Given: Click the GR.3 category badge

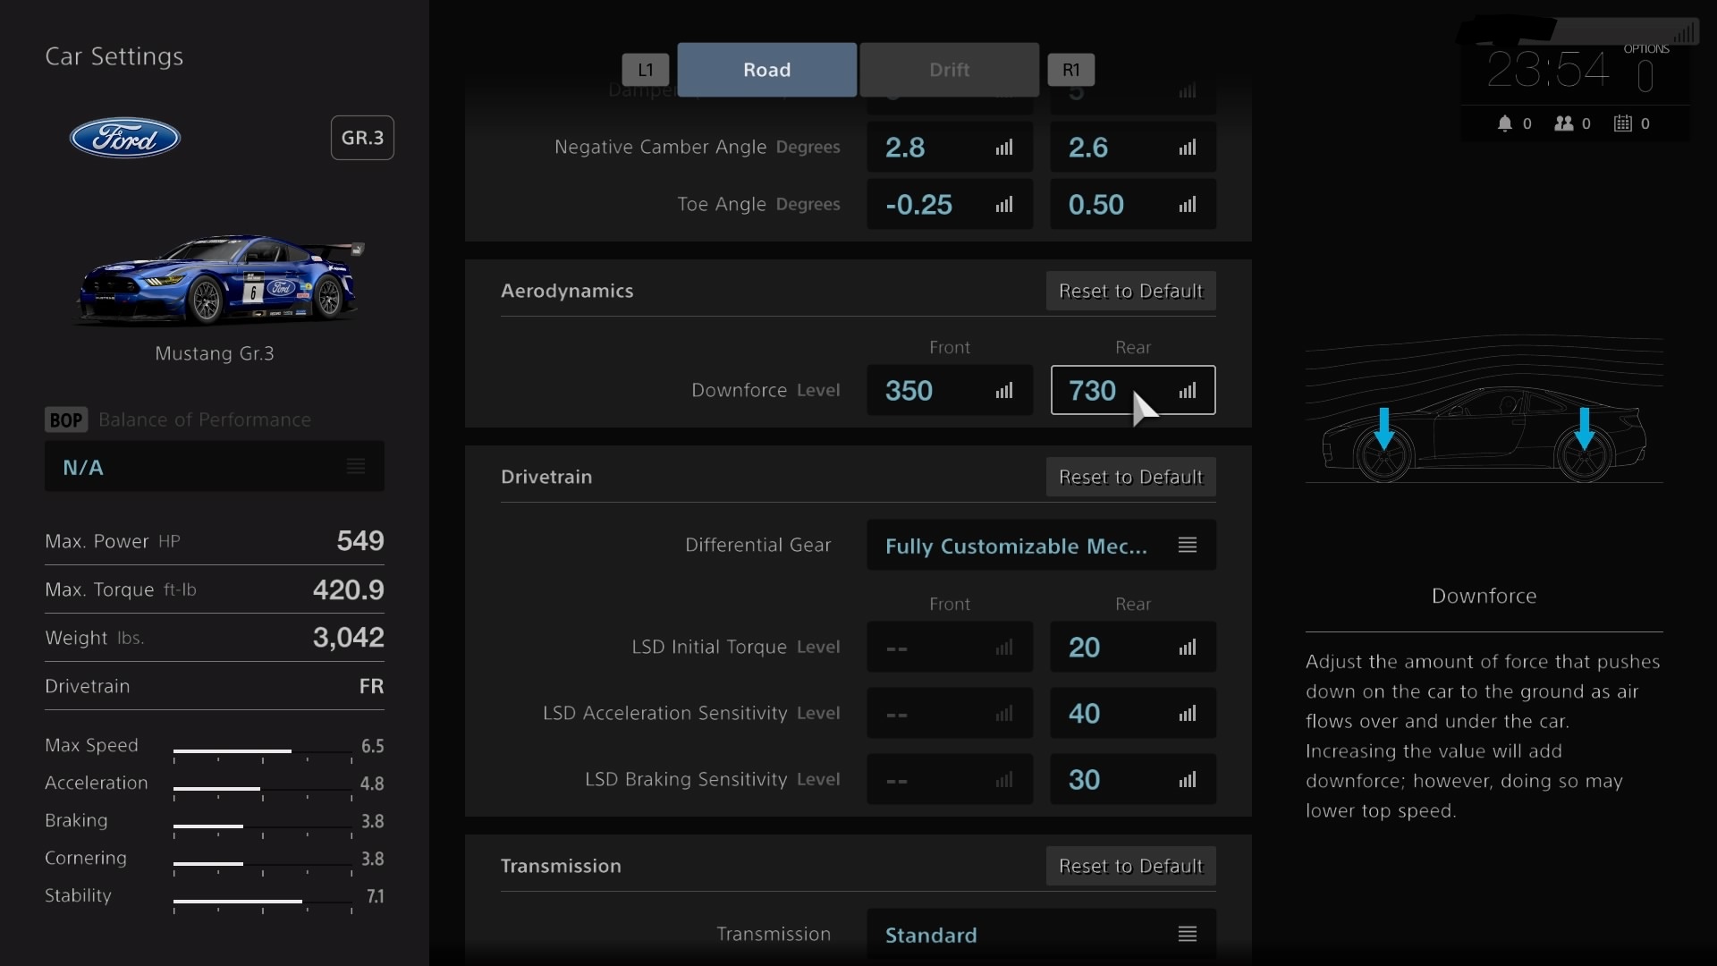Looking at the screenshot, I should (362, 138).
